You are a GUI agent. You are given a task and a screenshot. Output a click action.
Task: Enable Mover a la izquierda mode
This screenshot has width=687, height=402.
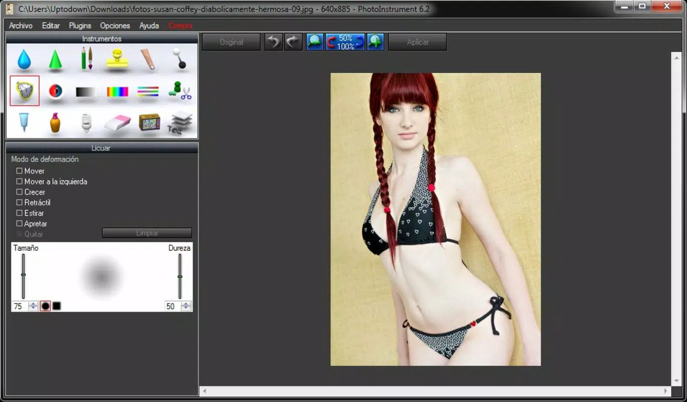(20, 181)
